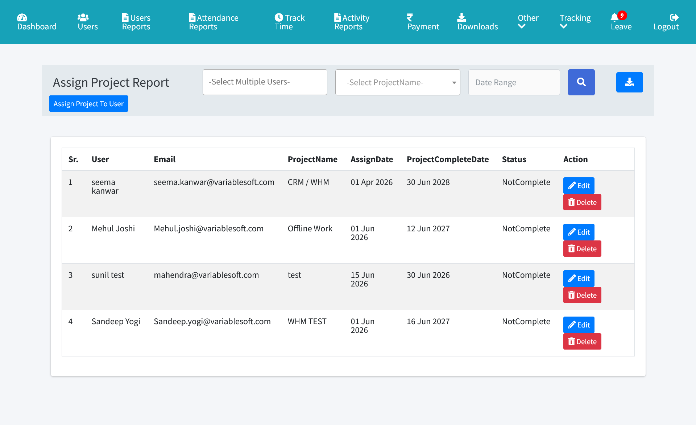Click the Attendance Reports file icon
The height and width of the screenshot is (425, 696).
click(192, 17)
